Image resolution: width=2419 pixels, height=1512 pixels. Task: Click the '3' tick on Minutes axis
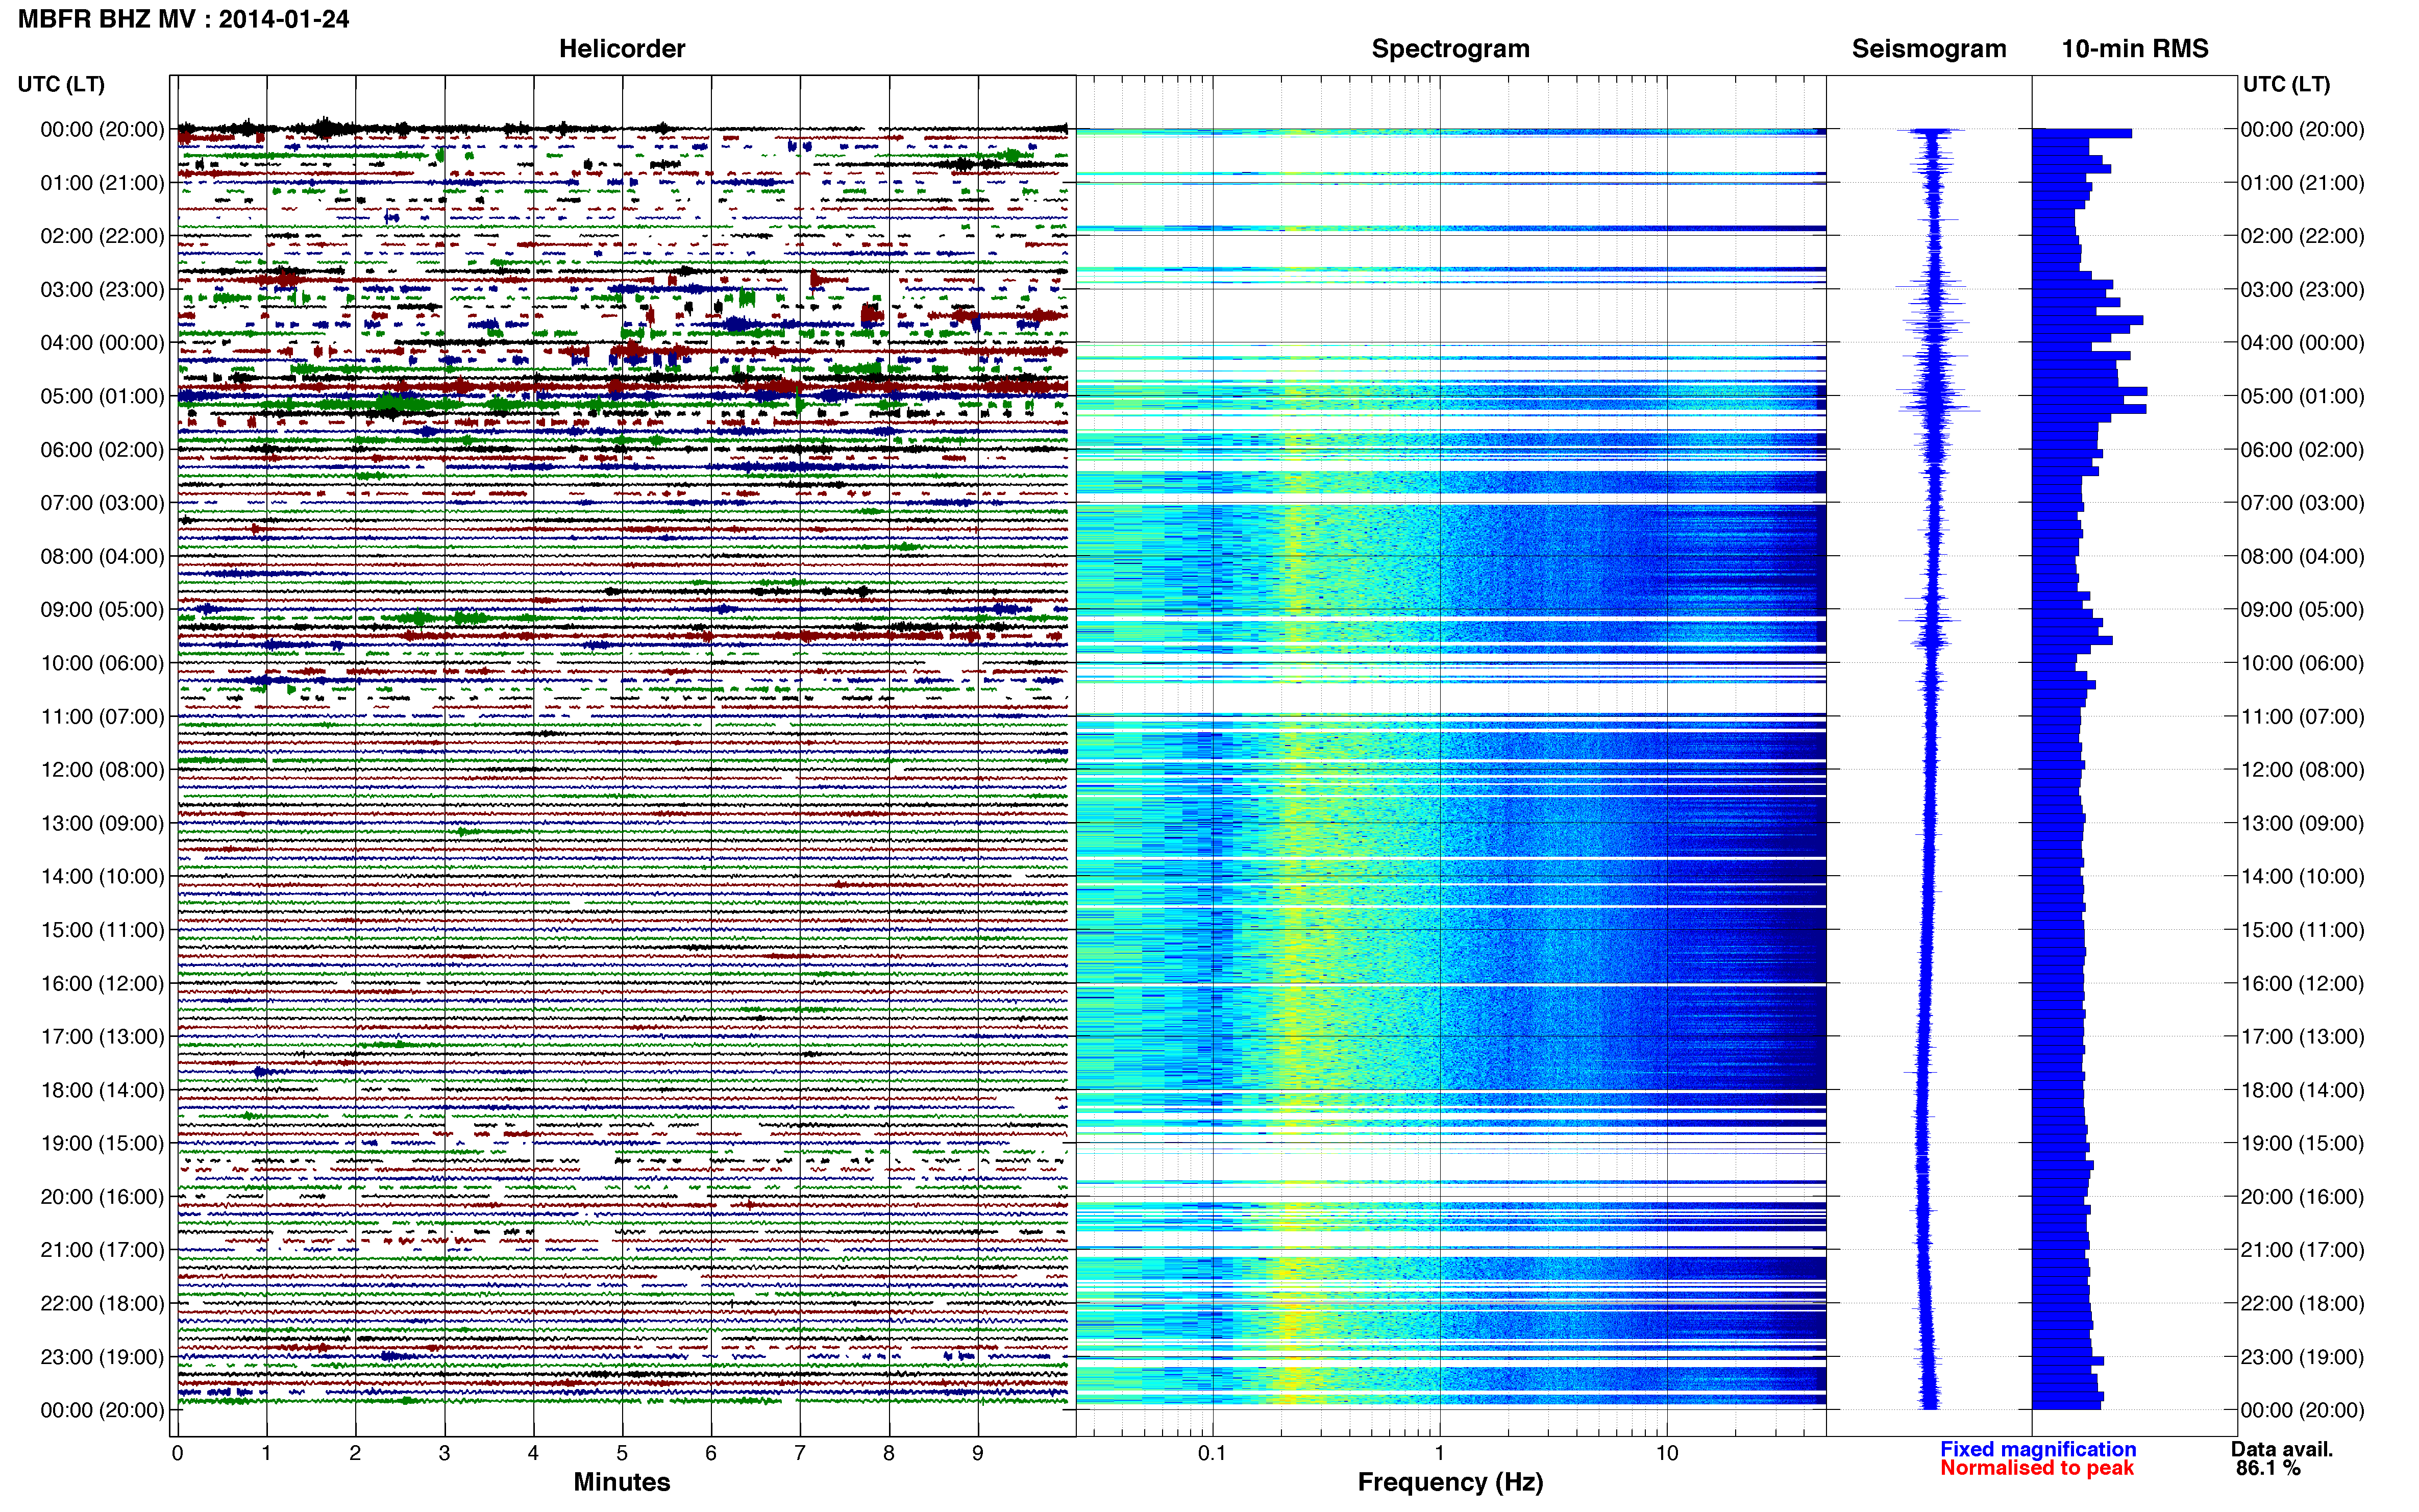pos(444,1454)
